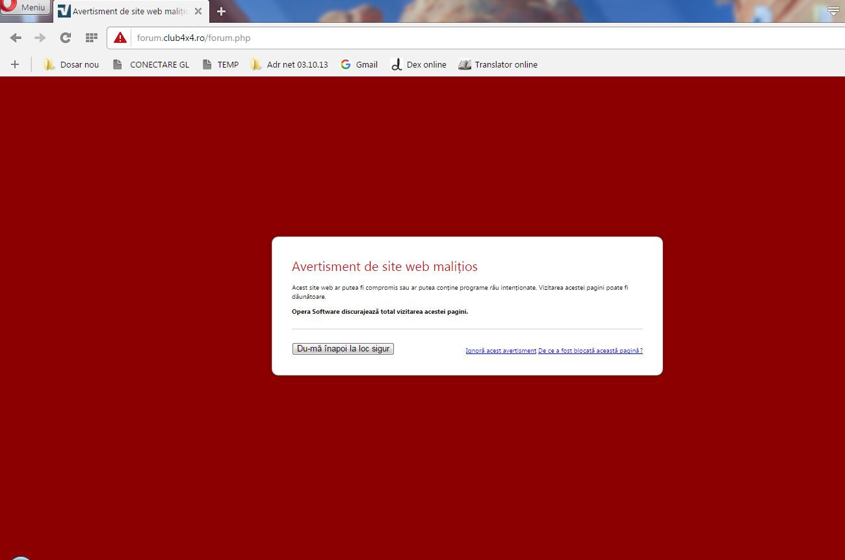Viewport: 845px width, 560px height.
Task: Add a bookmark with the plus icon
Action: pyautogui.click(x=15, y=64)
